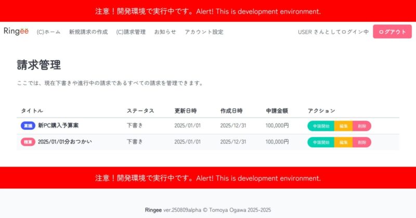The height and width of the screenshot is (218, 416).
Task: Click the 新PC購入予算案 title text
Action: click(x=58, y=126)
